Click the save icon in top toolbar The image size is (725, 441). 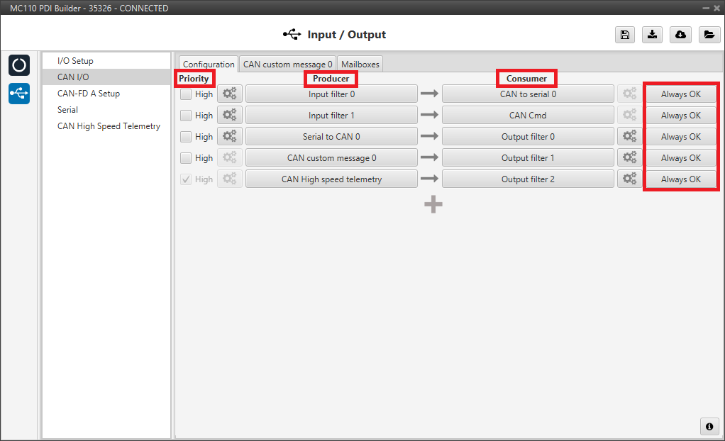[624, 35]
